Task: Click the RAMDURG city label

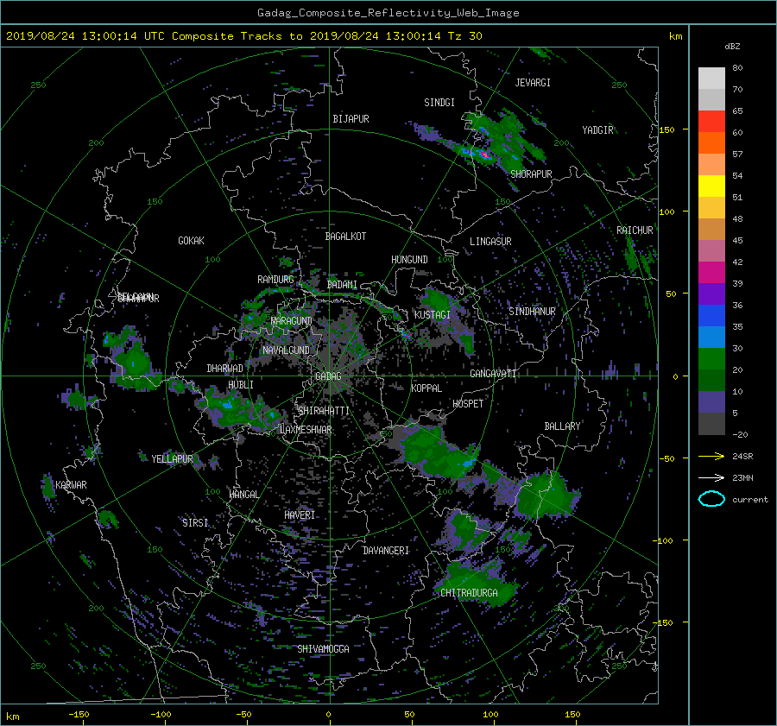Action: pyautogui.click(x=275, y=280)
